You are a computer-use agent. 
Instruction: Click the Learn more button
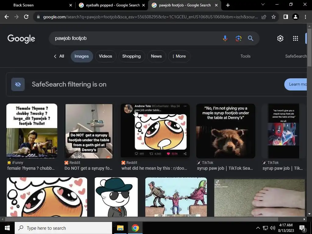click(296, 84)
